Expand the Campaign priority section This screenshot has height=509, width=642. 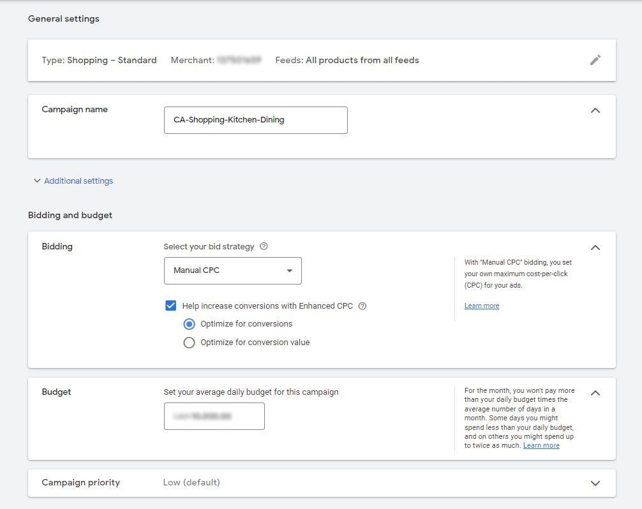pos(595,483)
